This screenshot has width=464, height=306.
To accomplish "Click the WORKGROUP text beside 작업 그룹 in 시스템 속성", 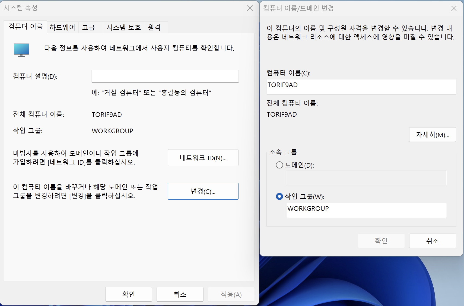I will (112, 131).
